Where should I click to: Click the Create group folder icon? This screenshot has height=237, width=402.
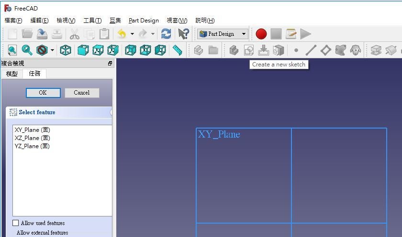tap(213, 50)
